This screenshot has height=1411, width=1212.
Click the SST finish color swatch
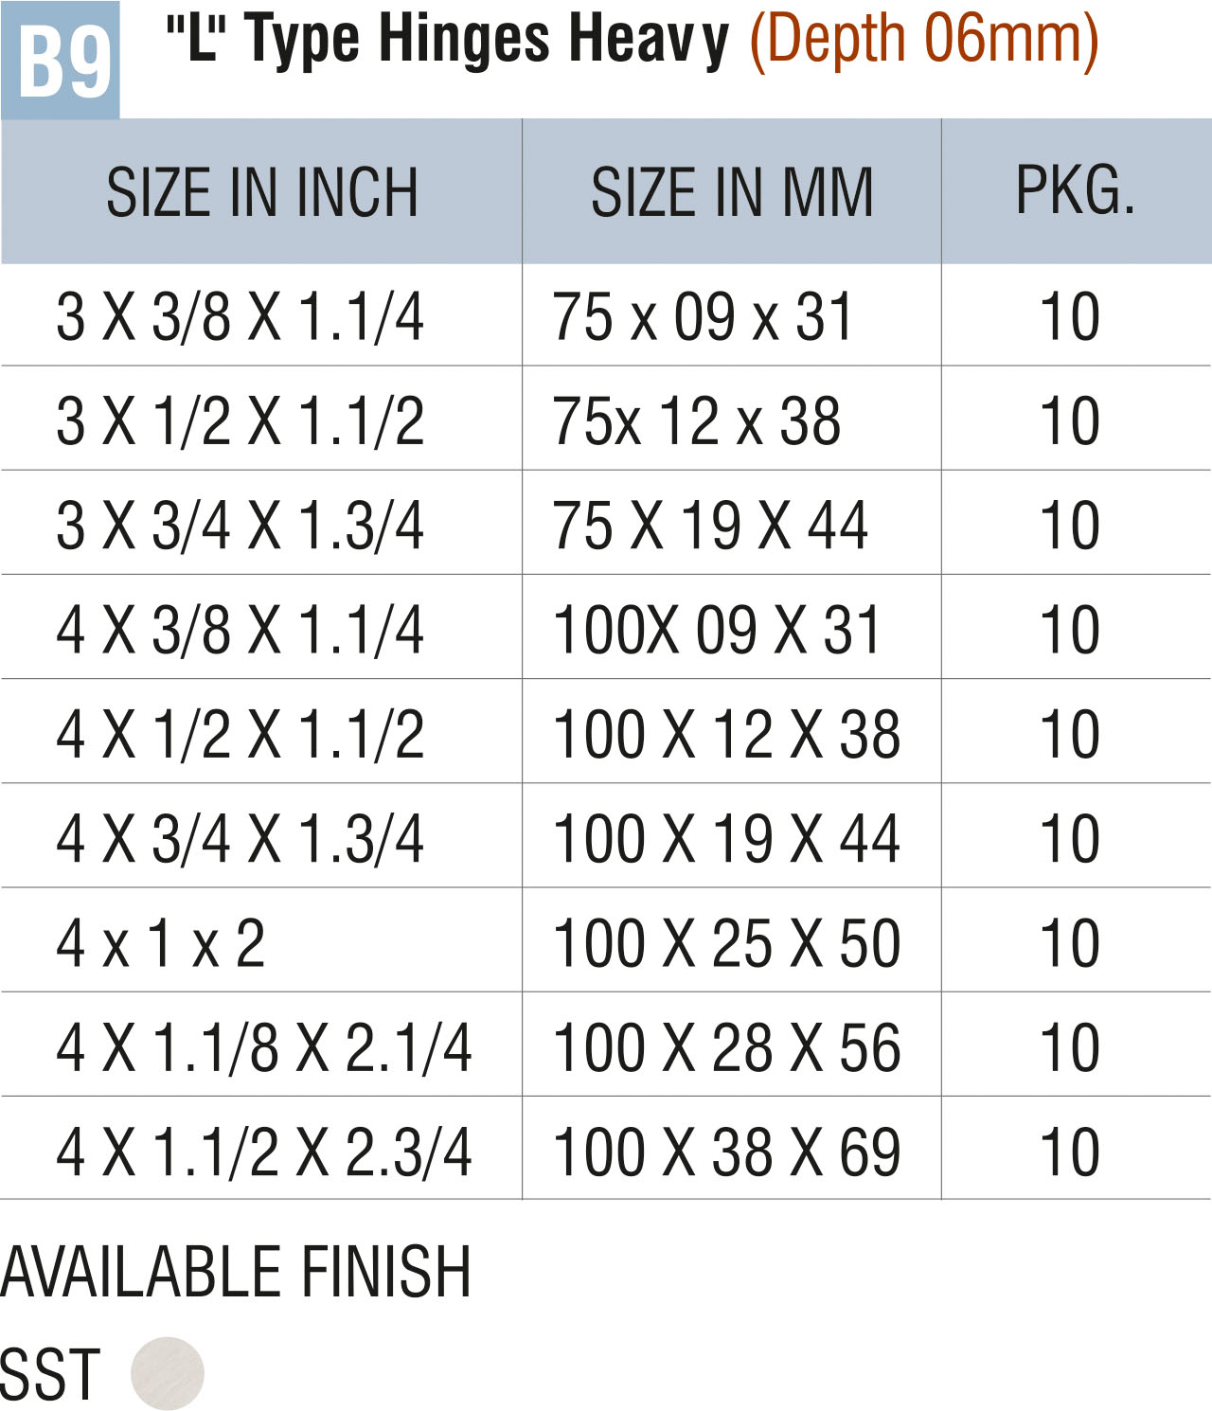coord(168,1373)
